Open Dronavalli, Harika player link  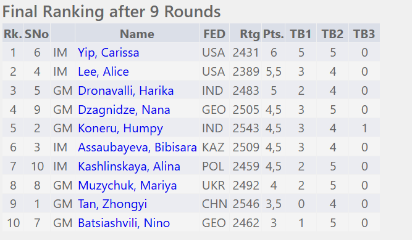click(125, 91)
